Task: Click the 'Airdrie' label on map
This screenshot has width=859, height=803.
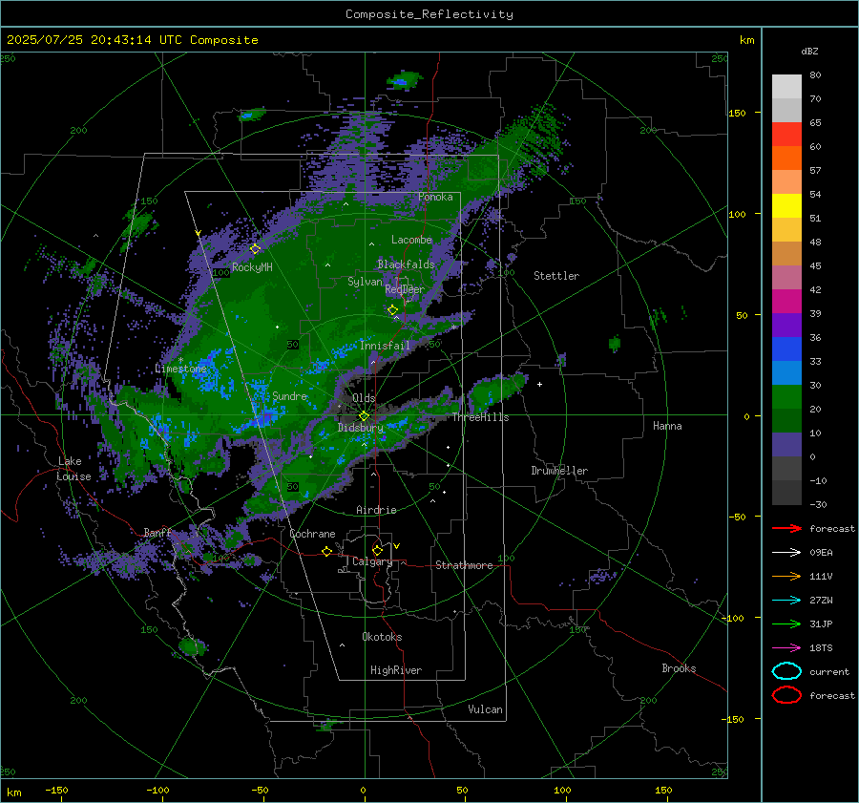Action: [376, 510]
